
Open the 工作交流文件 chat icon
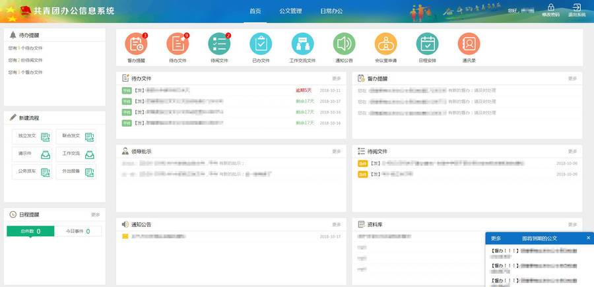[302, 44]
